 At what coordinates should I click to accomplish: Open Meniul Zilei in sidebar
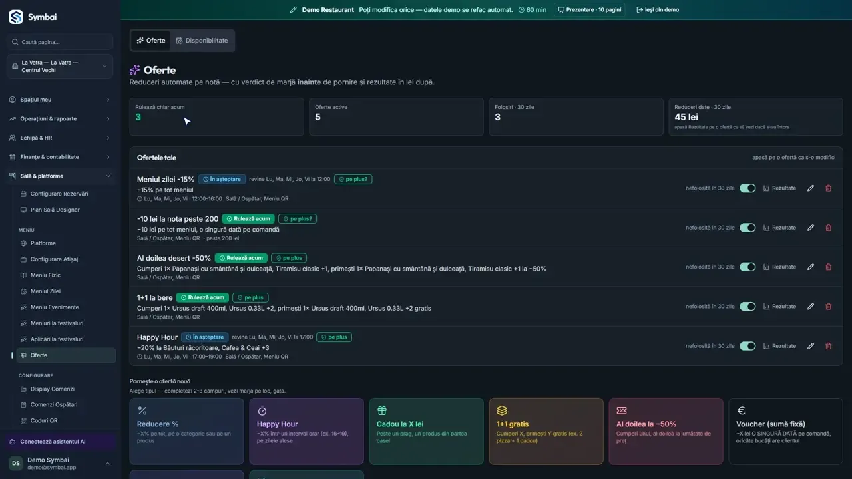tap(66, 291)
